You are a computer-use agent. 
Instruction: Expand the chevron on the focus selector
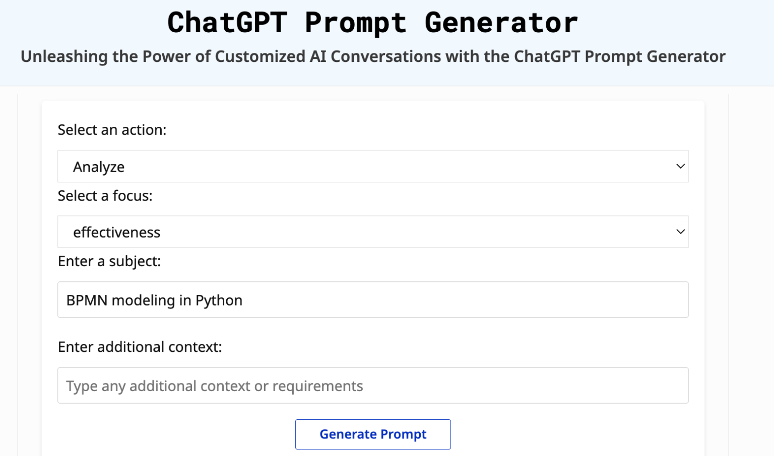pyautogui.click(x=680, y=232)
